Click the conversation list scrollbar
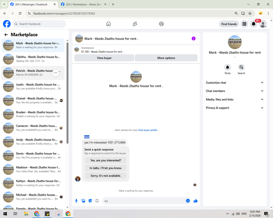The height and width of the screenshot is (218, 273). [x=68, y=93]
